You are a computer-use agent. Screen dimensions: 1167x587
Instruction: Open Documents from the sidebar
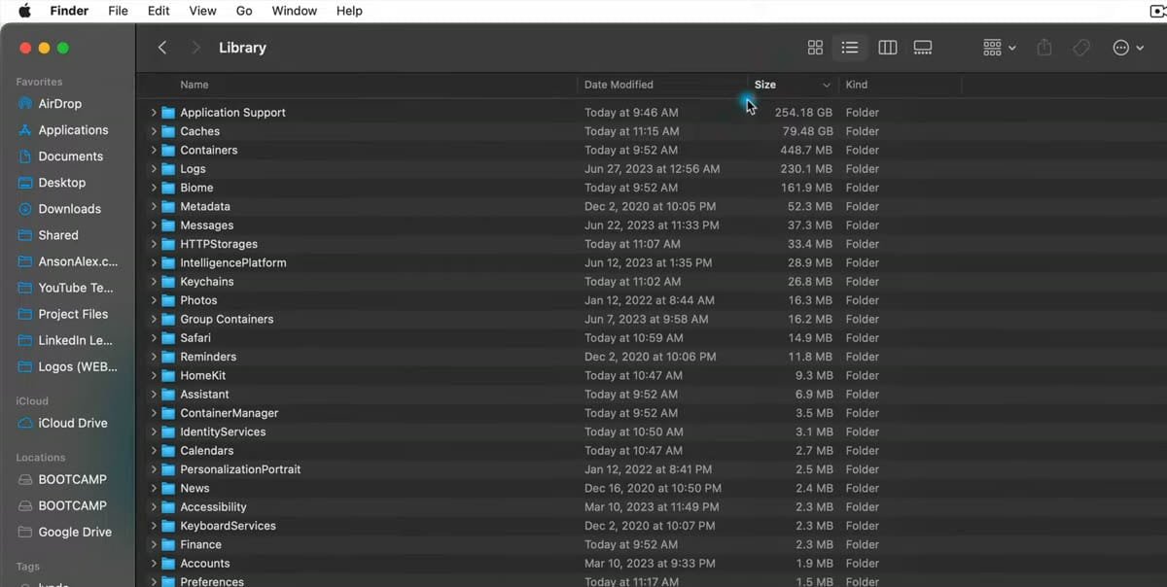click(63, 156)
